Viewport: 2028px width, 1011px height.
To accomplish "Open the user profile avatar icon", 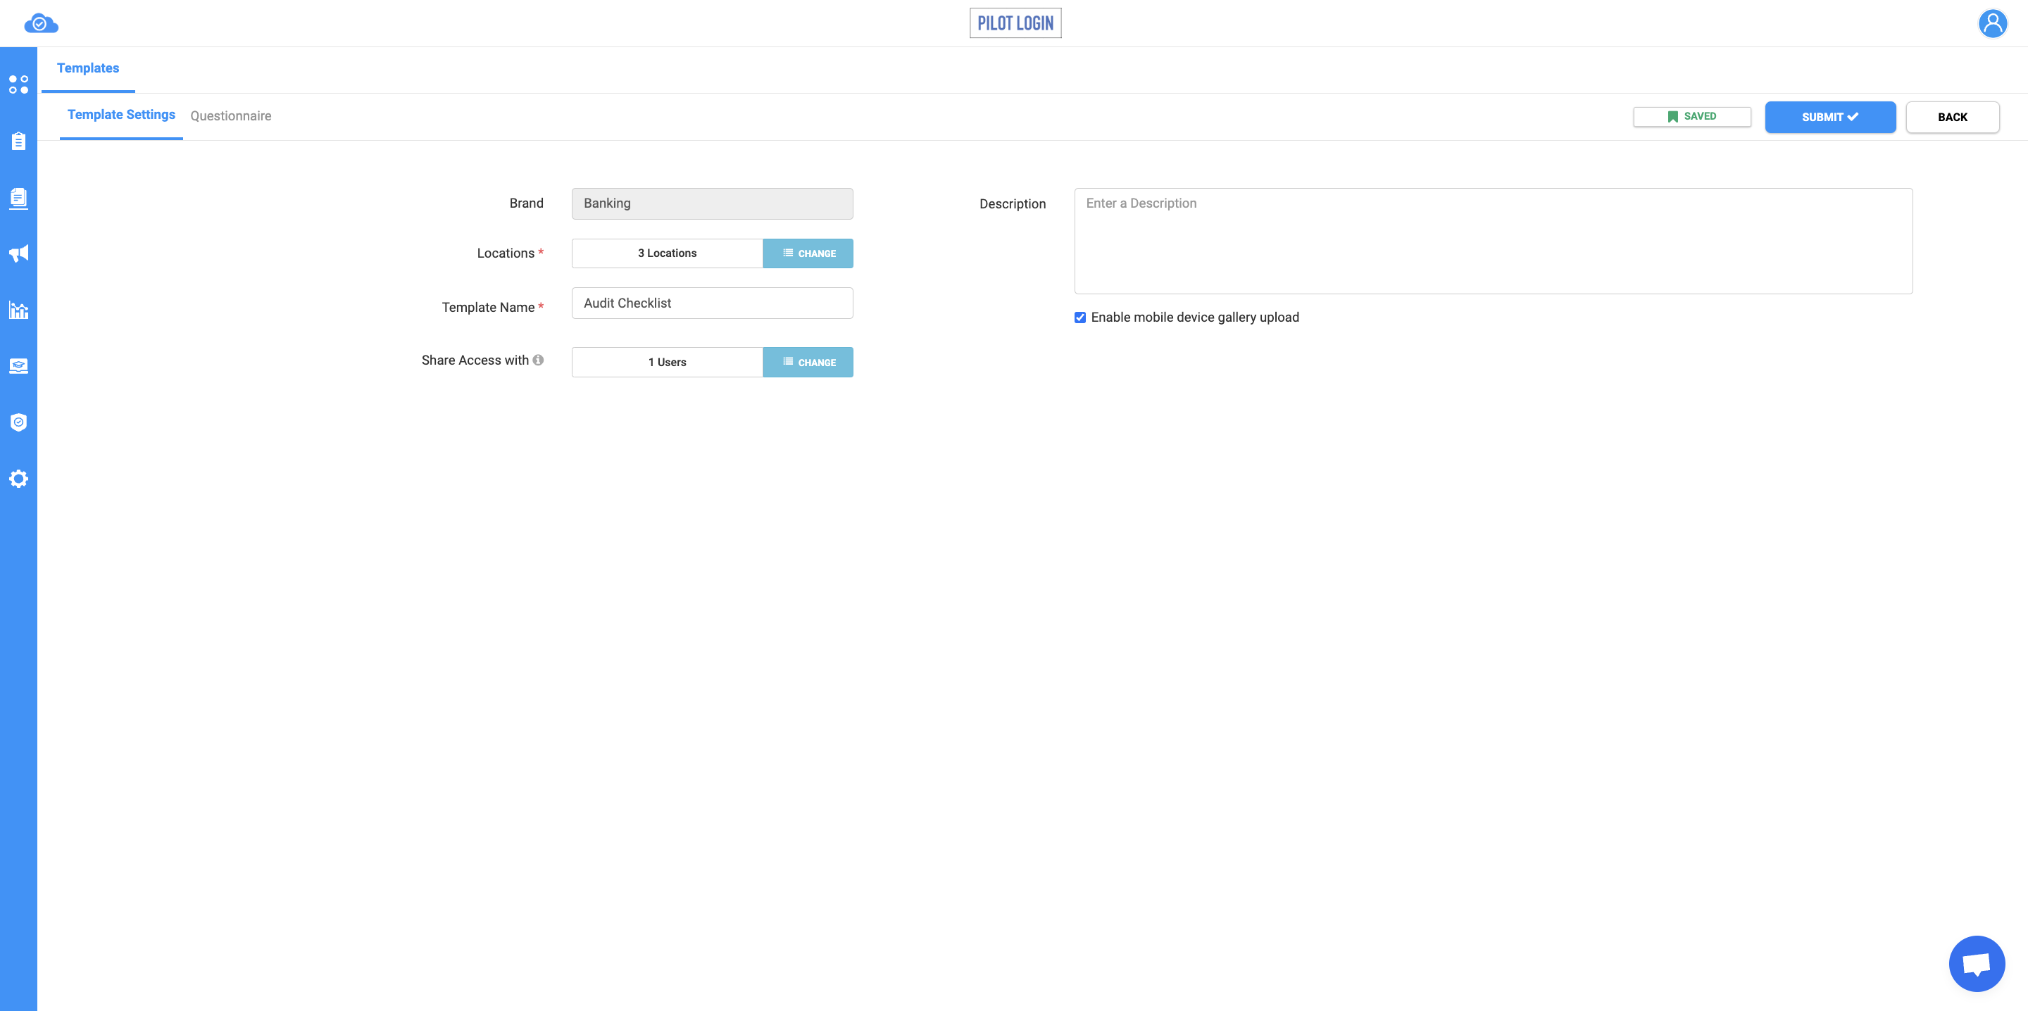I will 1993,24.
